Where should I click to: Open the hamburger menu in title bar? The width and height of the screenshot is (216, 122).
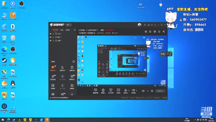tap(155, 25)
